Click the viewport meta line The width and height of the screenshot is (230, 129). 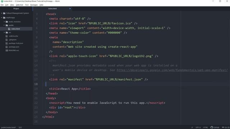[110, 28]
